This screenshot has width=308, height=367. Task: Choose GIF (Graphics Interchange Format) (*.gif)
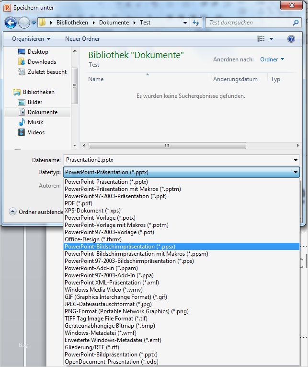pyautogui.click(x=182, y=297)
